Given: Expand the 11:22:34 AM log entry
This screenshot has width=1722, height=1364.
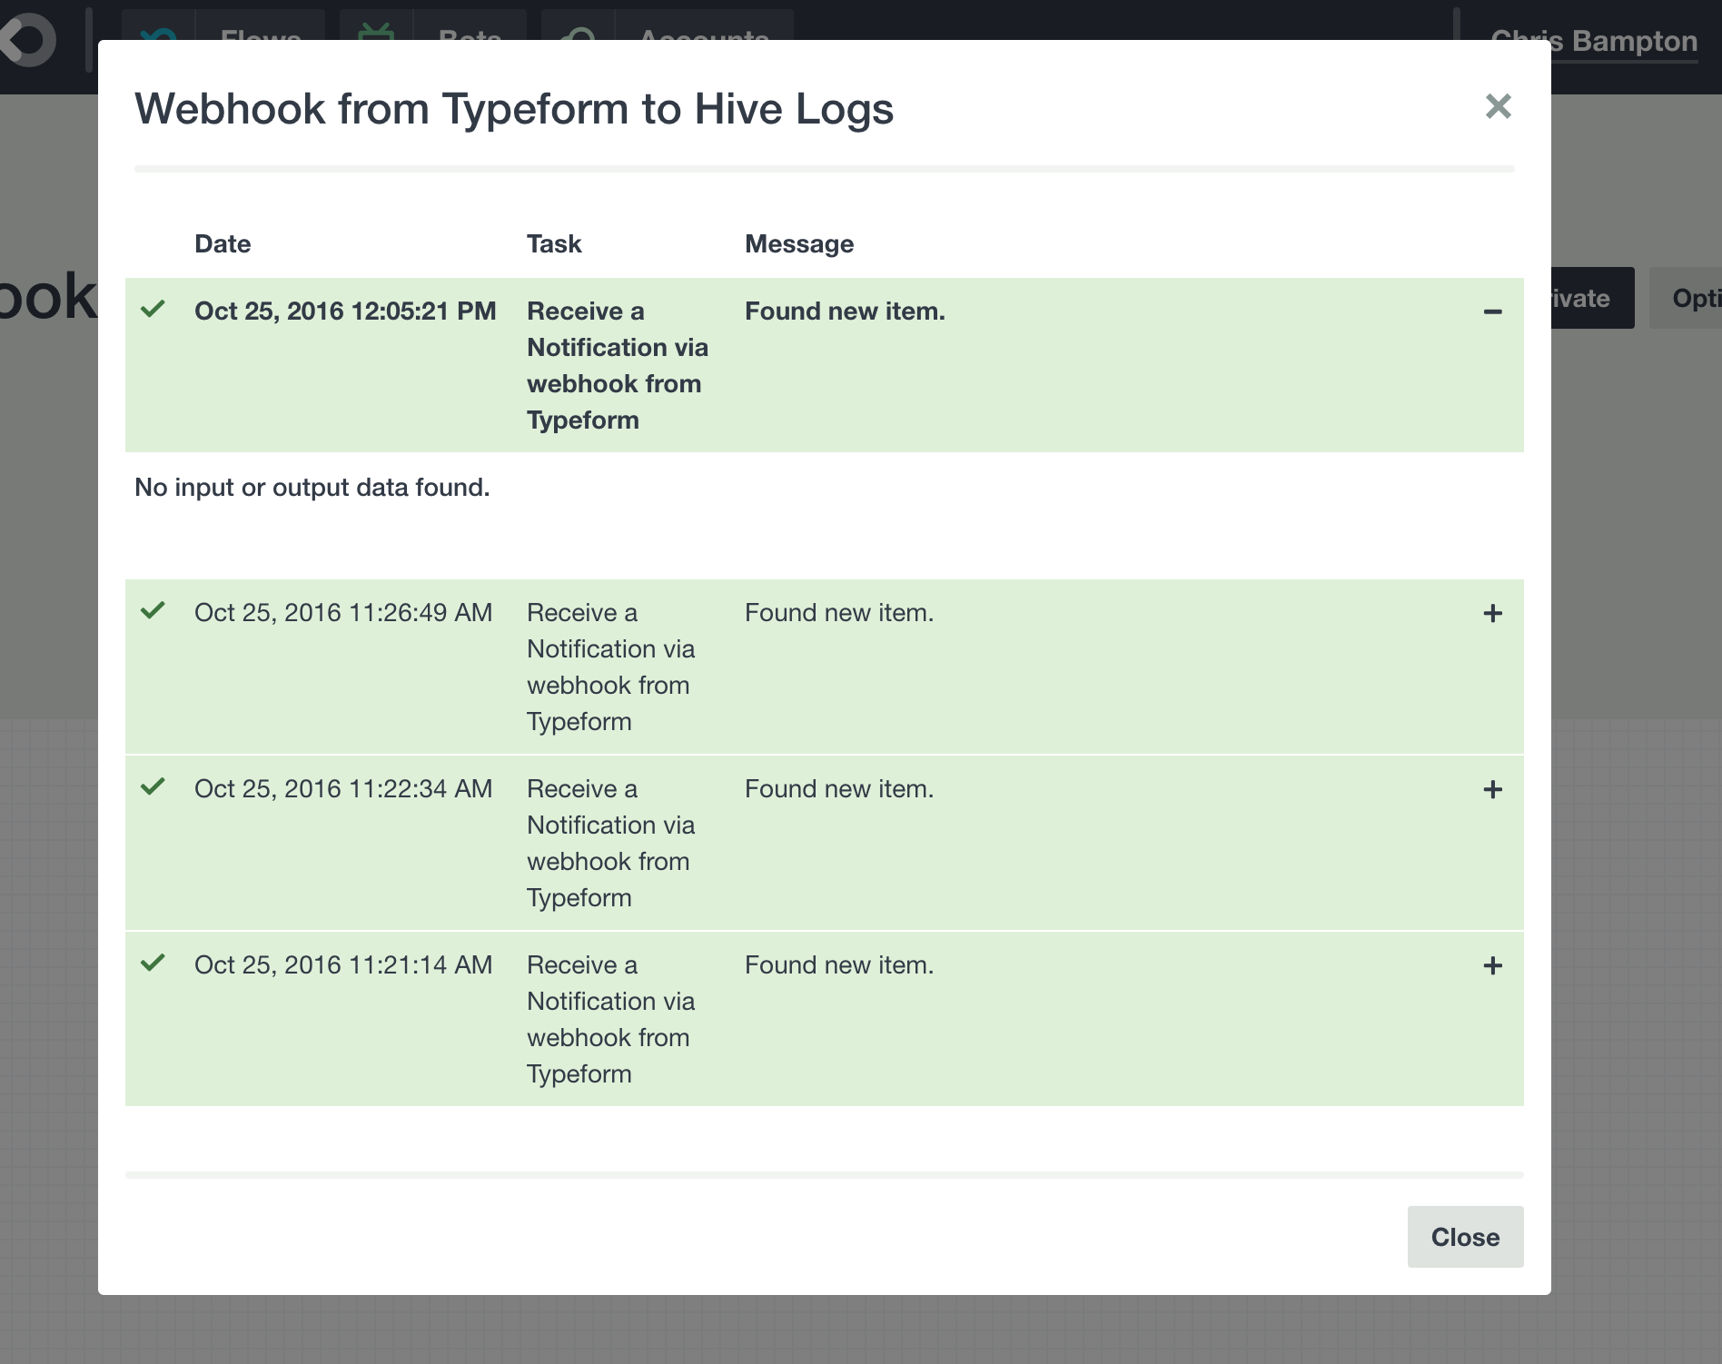Looking at the screenshot, I should tap(1492, 790).
